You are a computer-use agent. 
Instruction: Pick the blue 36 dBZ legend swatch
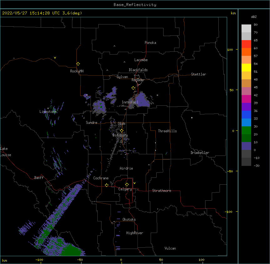tap(246, 114)
